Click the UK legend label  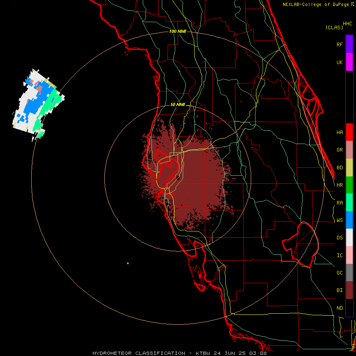click(339, 62)
